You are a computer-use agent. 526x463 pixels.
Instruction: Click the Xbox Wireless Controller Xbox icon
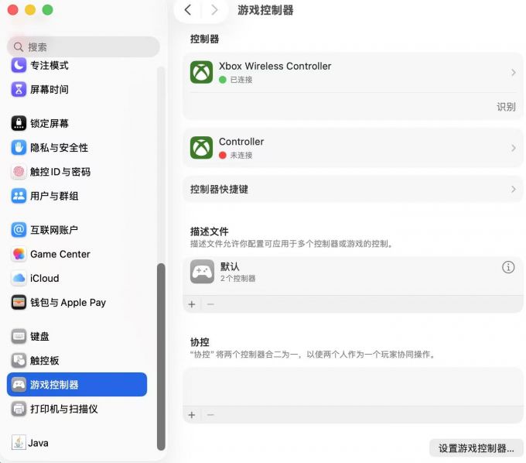pos(201,72)
